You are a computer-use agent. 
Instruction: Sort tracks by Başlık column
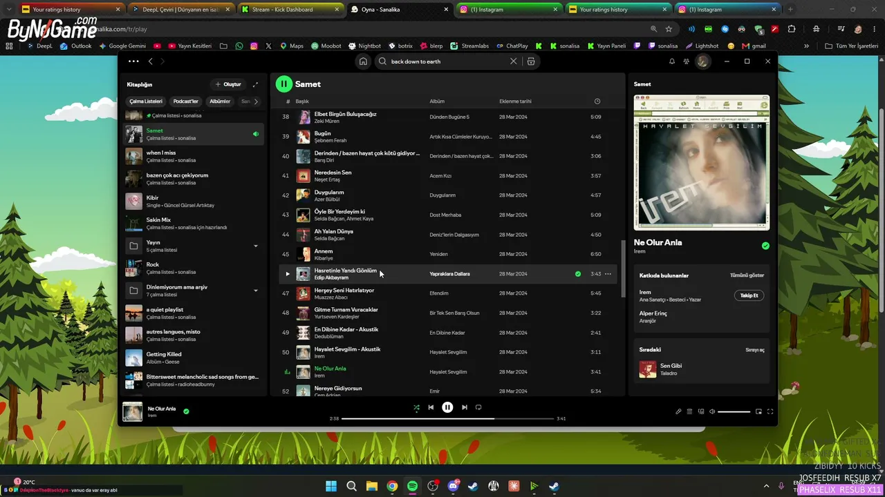tap(302, 101)
